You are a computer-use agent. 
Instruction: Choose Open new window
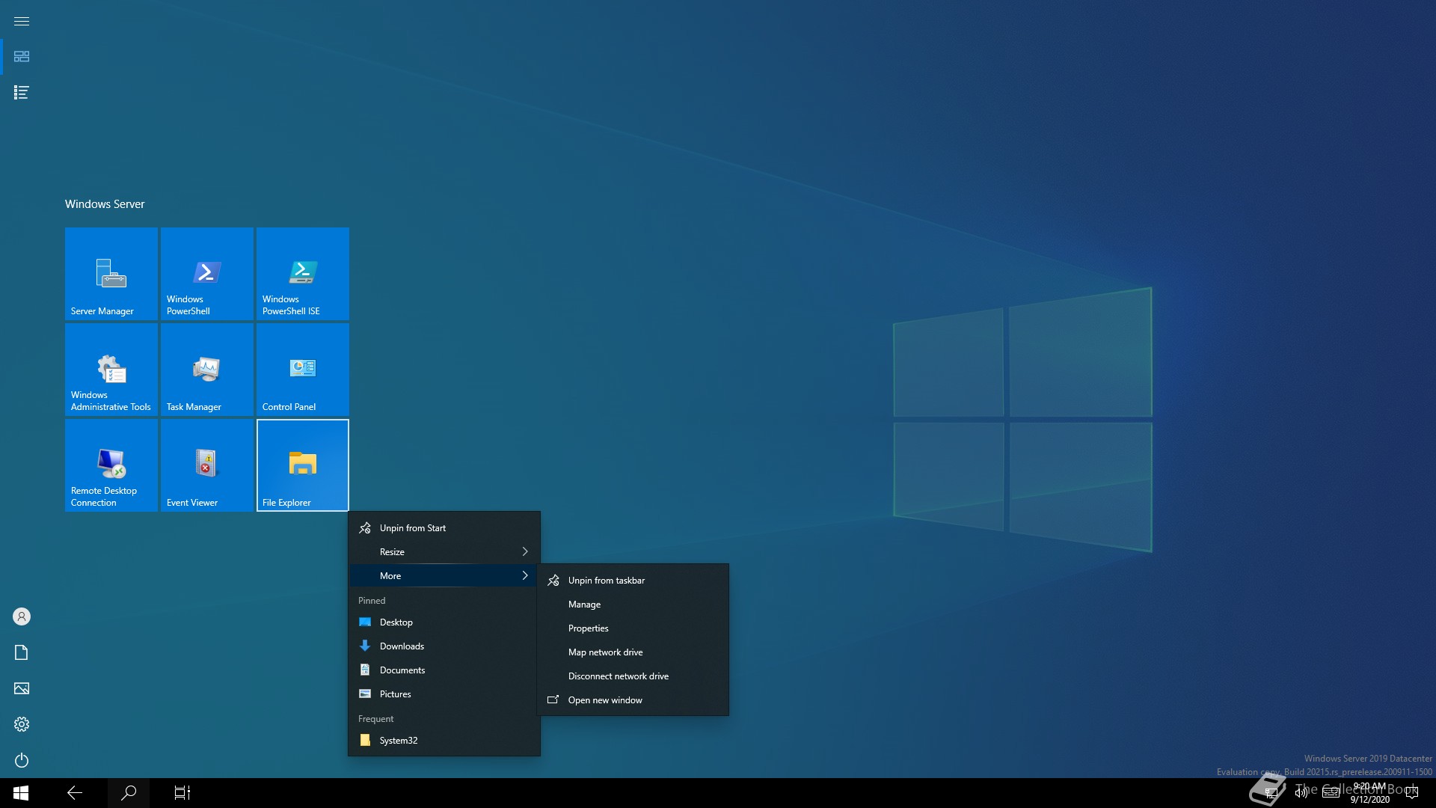coord(633,700)
